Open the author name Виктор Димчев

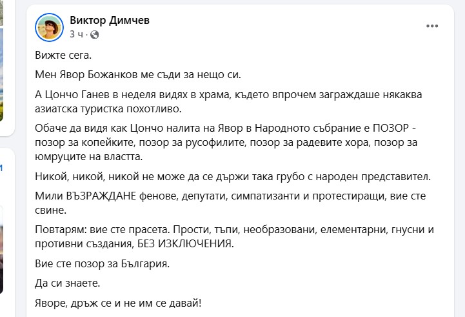pos(110,20)
